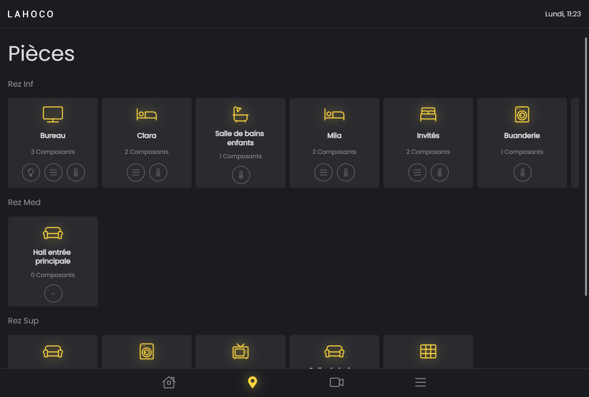
Task: Open thermometer in Salle de bains enfants
Action: pyautogui.click(x=241, y=175)
